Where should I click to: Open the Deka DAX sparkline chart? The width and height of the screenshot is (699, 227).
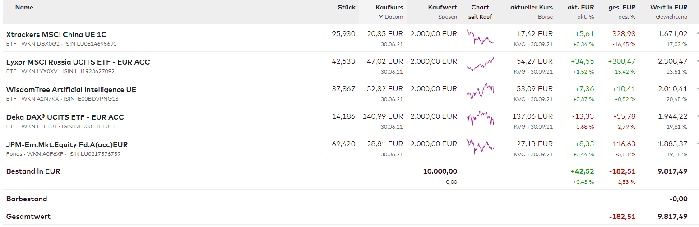coord(480,119)
